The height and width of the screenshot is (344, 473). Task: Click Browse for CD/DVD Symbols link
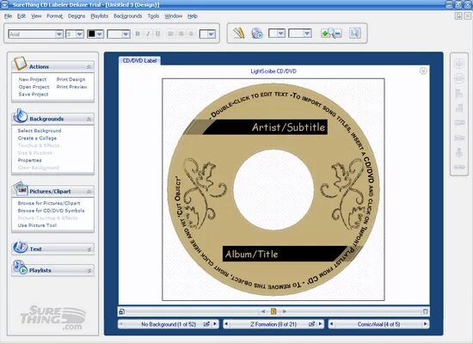click(51, 211)
